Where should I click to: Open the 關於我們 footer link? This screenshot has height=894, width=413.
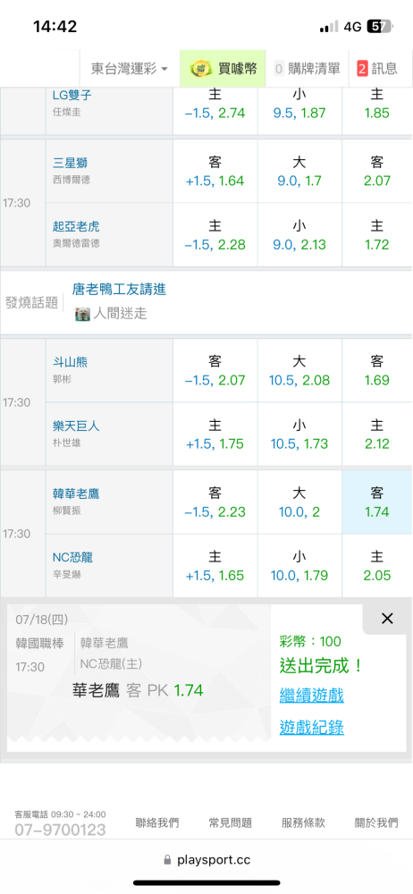pos(376,822)
